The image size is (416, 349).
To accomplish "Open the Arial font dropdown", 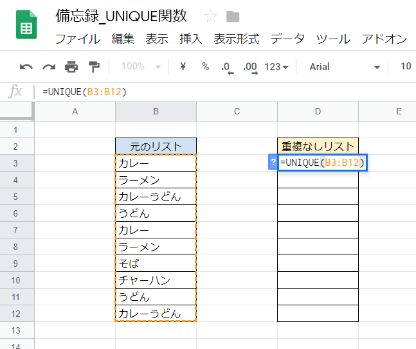I will tap(345, 67).
